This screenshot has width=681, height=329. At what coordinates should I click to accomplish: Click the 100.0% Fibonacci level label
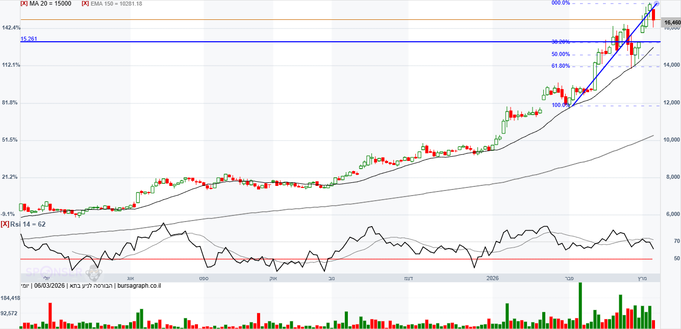click(561, 105)
